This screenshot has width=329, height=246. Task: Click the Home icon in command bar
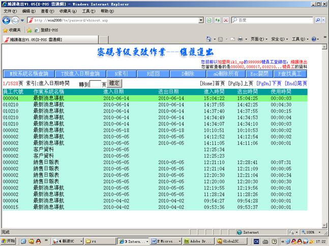coord(209,39)
